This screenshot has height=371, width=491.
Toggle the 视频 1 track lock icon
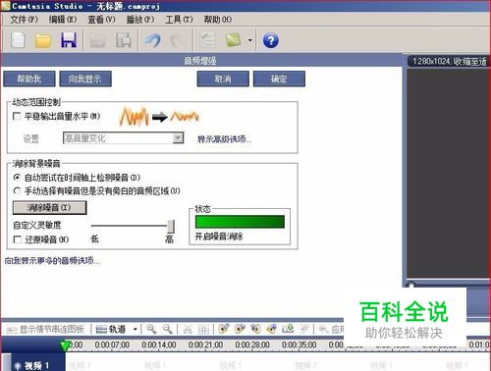tap(18, 366)
